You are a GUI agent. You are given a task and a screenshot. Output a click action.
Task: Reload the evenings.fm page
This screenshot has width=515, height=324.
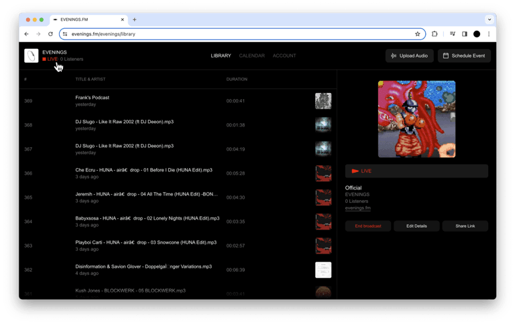[x=50, y=33]
